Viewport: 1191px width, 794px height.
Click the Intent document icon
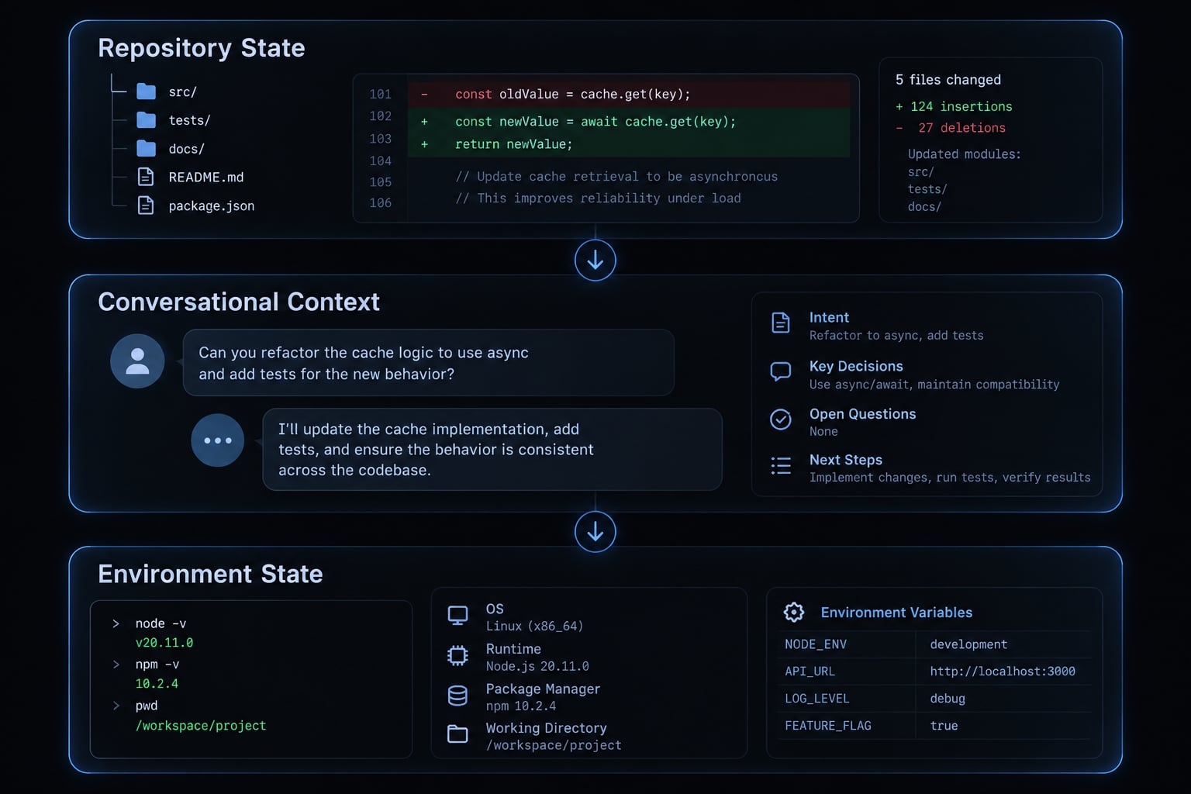(x=781, y=323)
